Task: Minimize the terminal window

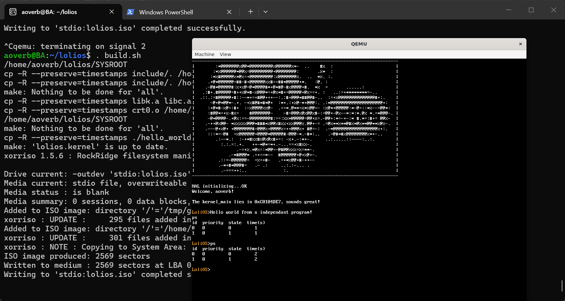Action: [508, 10]
